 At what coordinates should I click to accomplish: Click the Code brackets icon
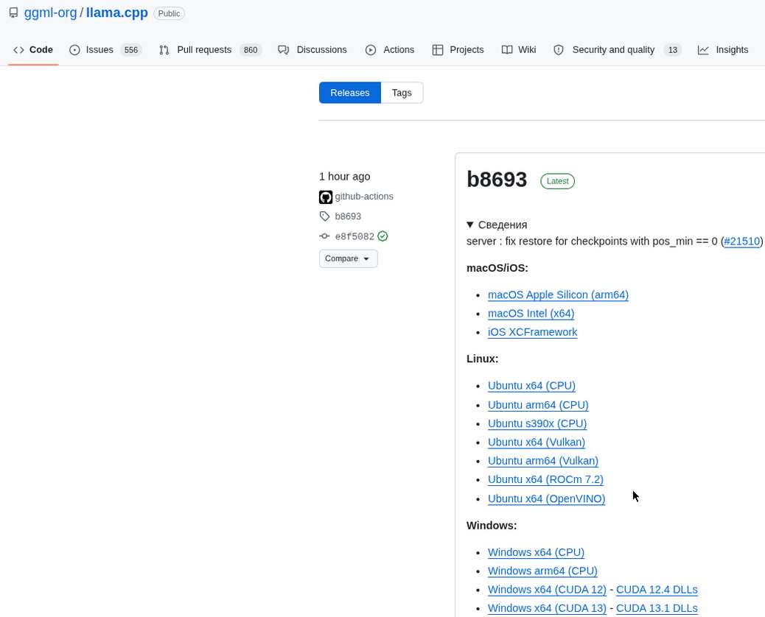tap(18, 50)
